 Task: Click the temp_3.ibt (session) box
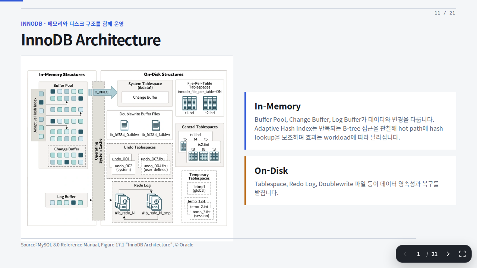pos(202,214)
